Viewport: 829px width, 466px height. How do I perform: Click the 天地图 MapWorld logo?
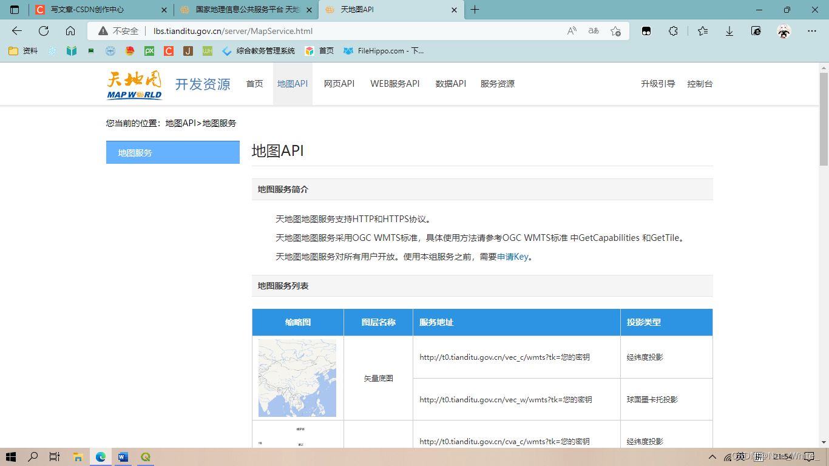[135, 84]
